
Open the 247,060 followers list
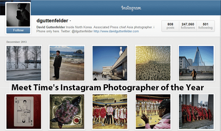tap(188, 26)
